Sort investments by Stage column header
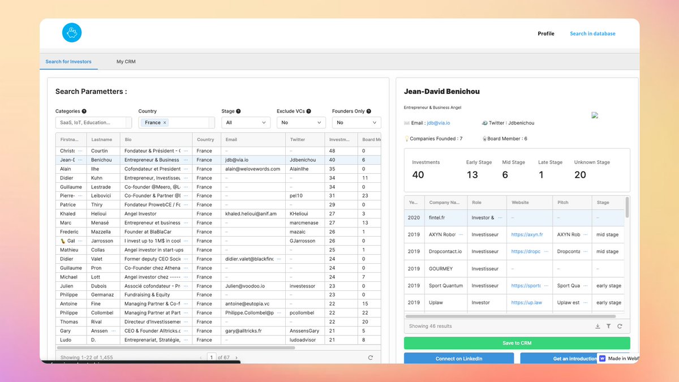Viewport: 679px width, 382px height. (x=608, y=202)
